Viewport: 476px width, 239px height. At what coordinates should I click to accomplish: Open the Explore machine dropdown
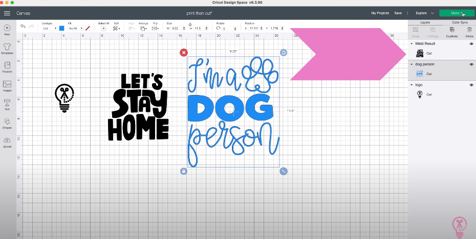[425, 13]
